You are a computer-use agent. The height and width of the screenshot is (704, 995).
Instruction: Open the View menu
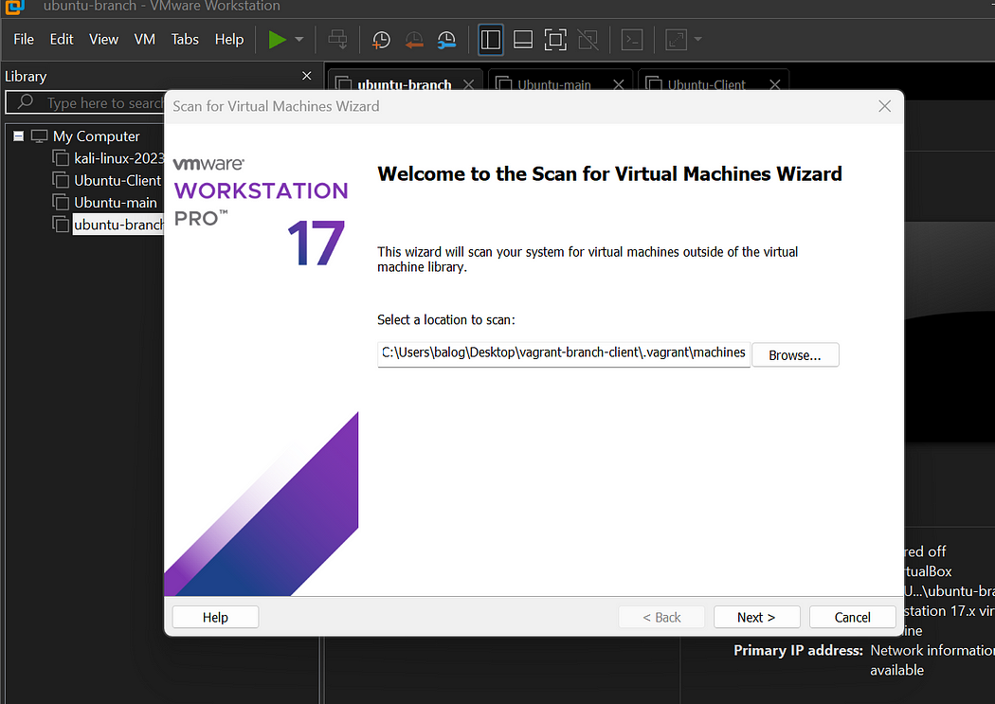click(x=103, y=40)
